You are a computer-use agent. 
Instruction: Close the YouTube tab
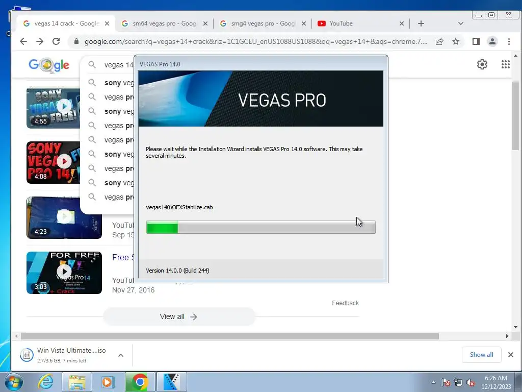coord(402,23)
